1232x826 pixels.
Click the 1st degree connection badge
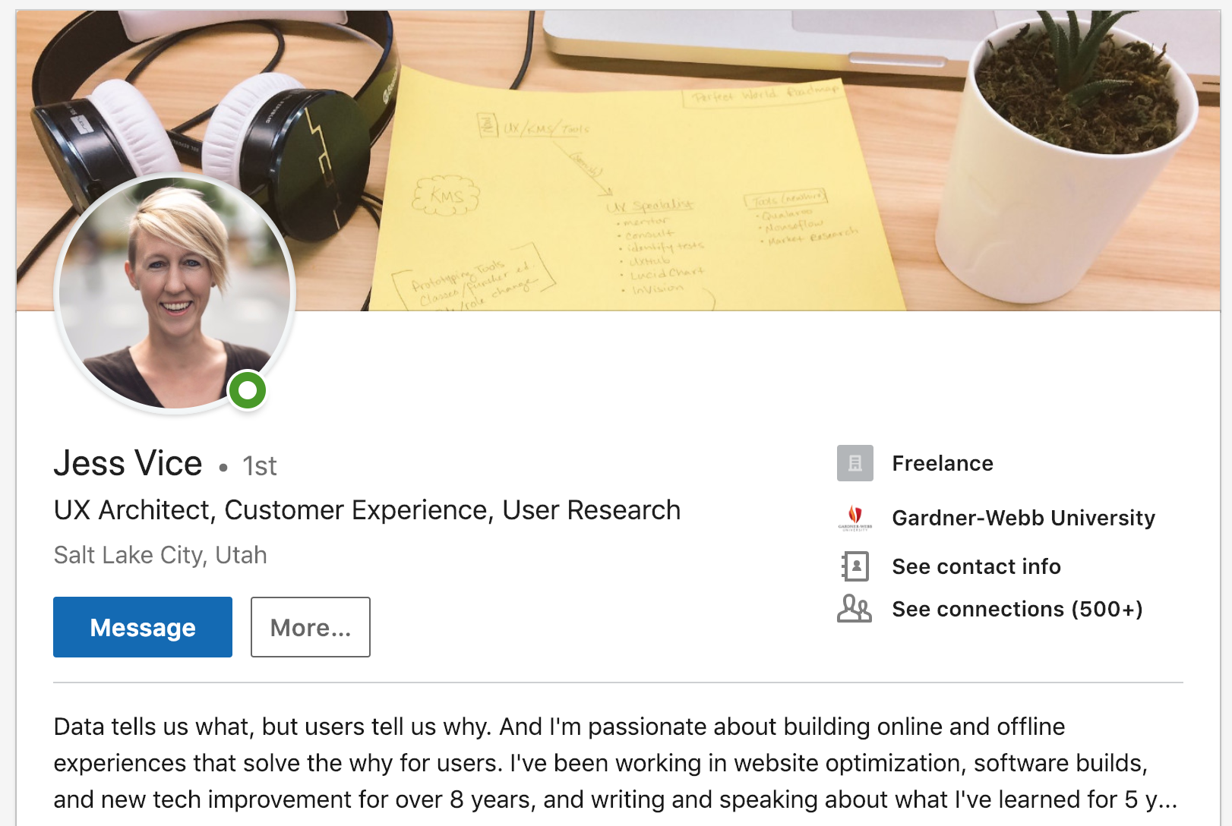260,466
